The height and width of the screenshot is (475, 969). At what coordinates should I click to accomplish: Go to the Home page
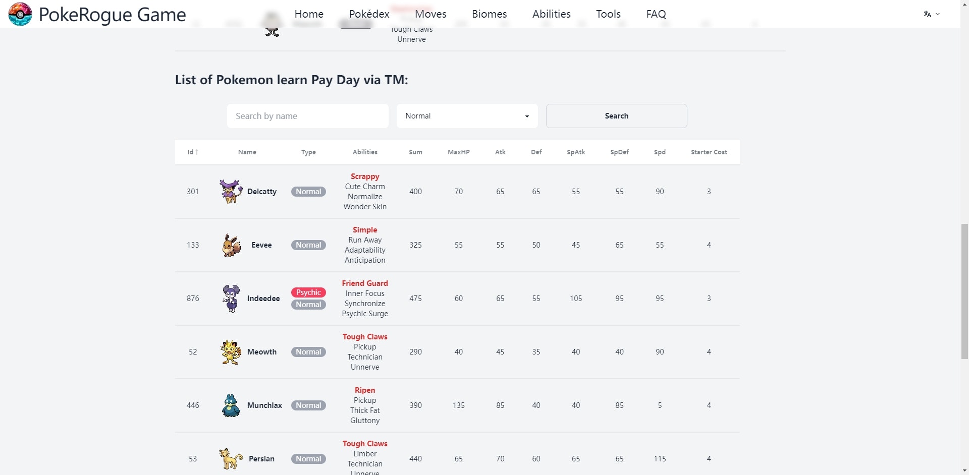(309, 14)
